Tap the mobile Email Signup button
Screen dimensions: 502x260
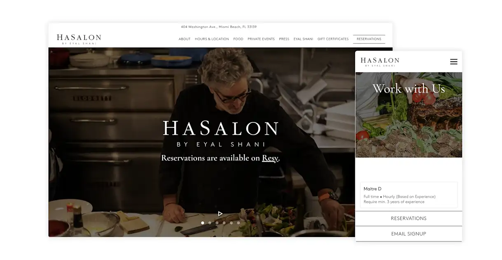409,234
